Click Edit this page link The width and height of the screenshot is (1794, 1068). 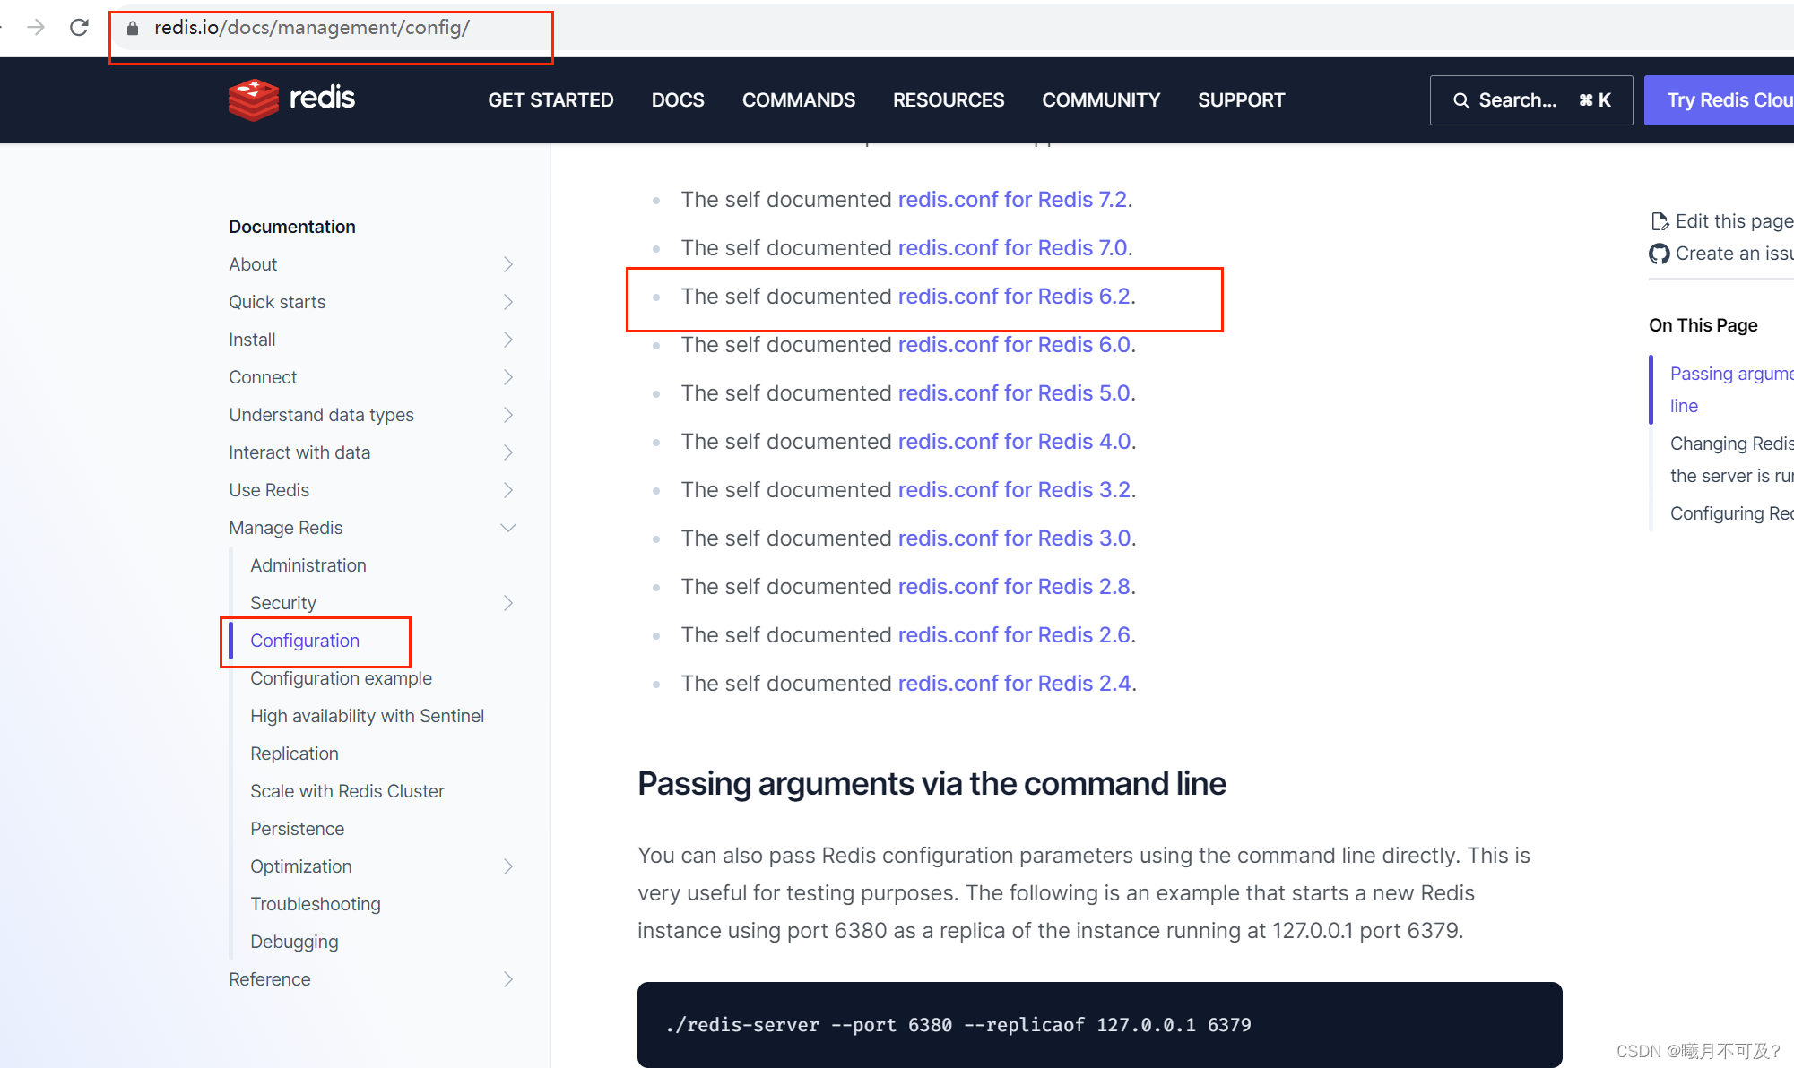[x=1734, y=221]
